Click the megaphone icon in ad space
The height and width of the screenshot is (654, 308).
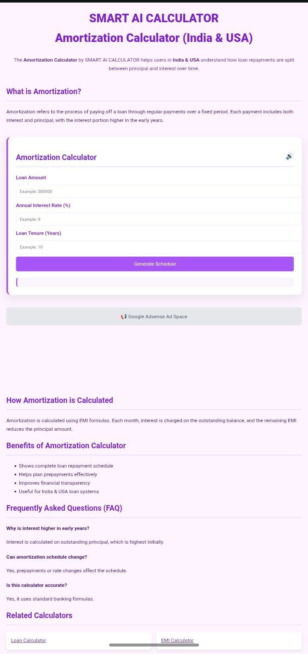tap(123, 317)
